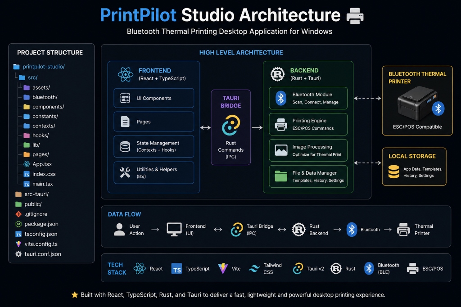Click the Bluetooth badge on the thermal printer image

[438, 109]
